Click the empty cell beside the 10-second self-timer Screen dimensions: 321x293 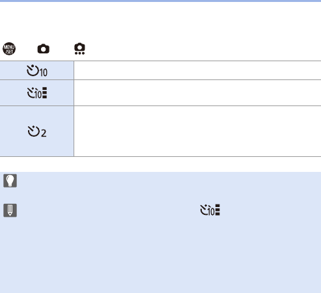[197, 70]
